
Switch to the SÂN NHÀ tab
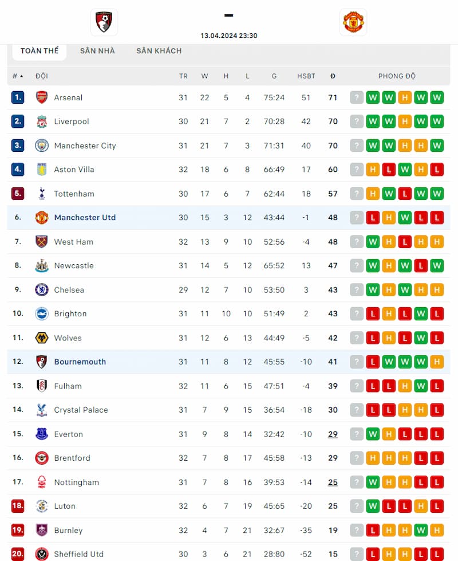(98, 50)
